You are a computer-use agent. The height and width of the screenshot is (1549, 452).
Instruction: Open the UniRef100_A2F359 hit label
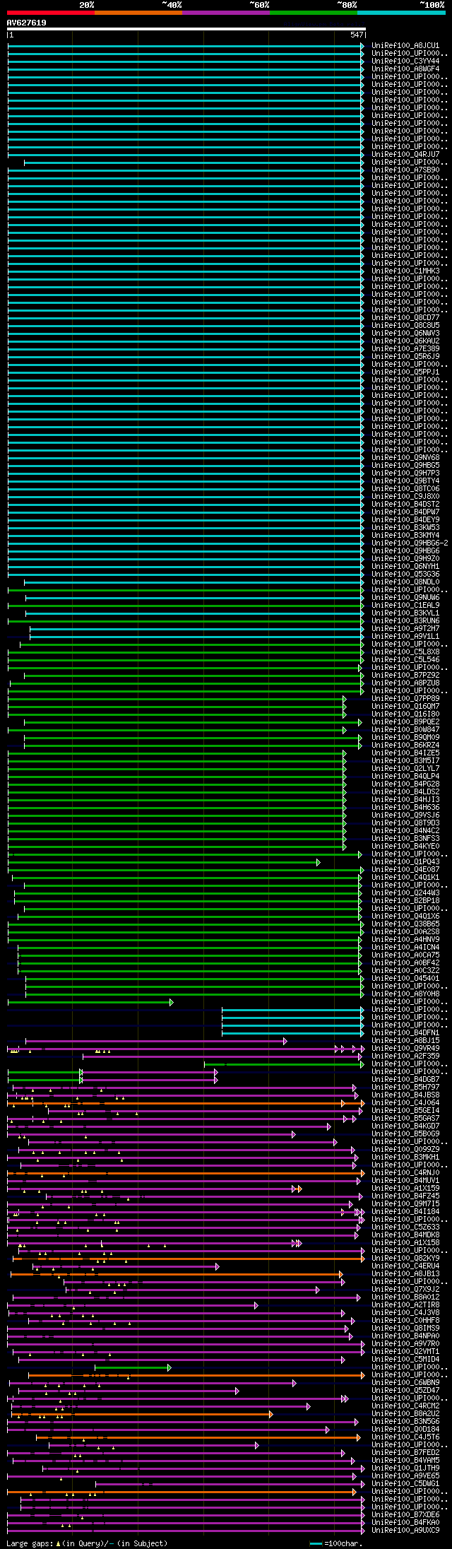coord(405,1056)
